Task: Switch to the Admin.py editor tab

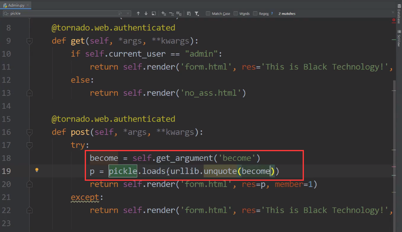Action: [15, 5]
